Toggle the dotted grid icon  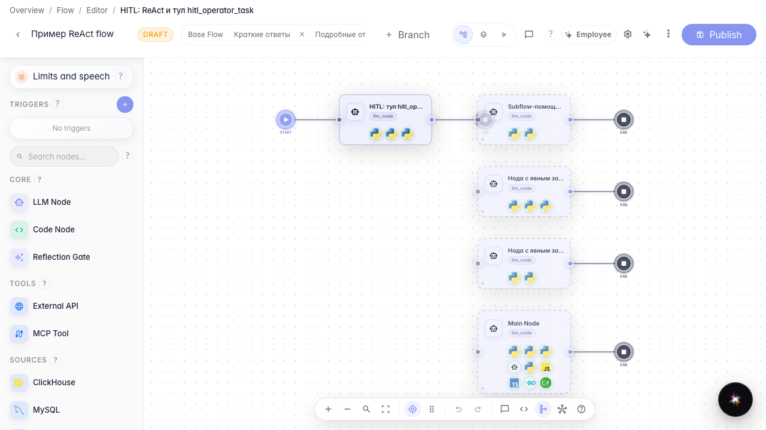coord(431,409)
